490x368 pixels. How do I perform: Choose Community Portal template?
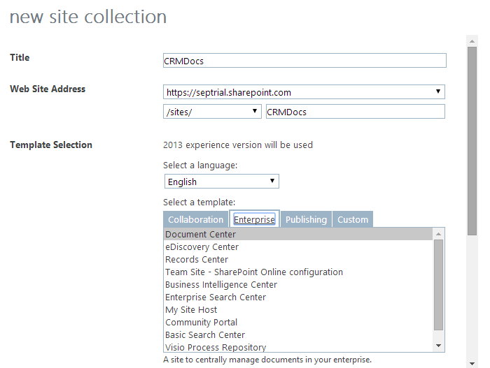tap(201, 323)
